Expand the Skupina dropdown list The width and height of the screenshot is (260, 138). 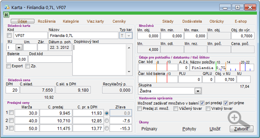pos(198,91)
